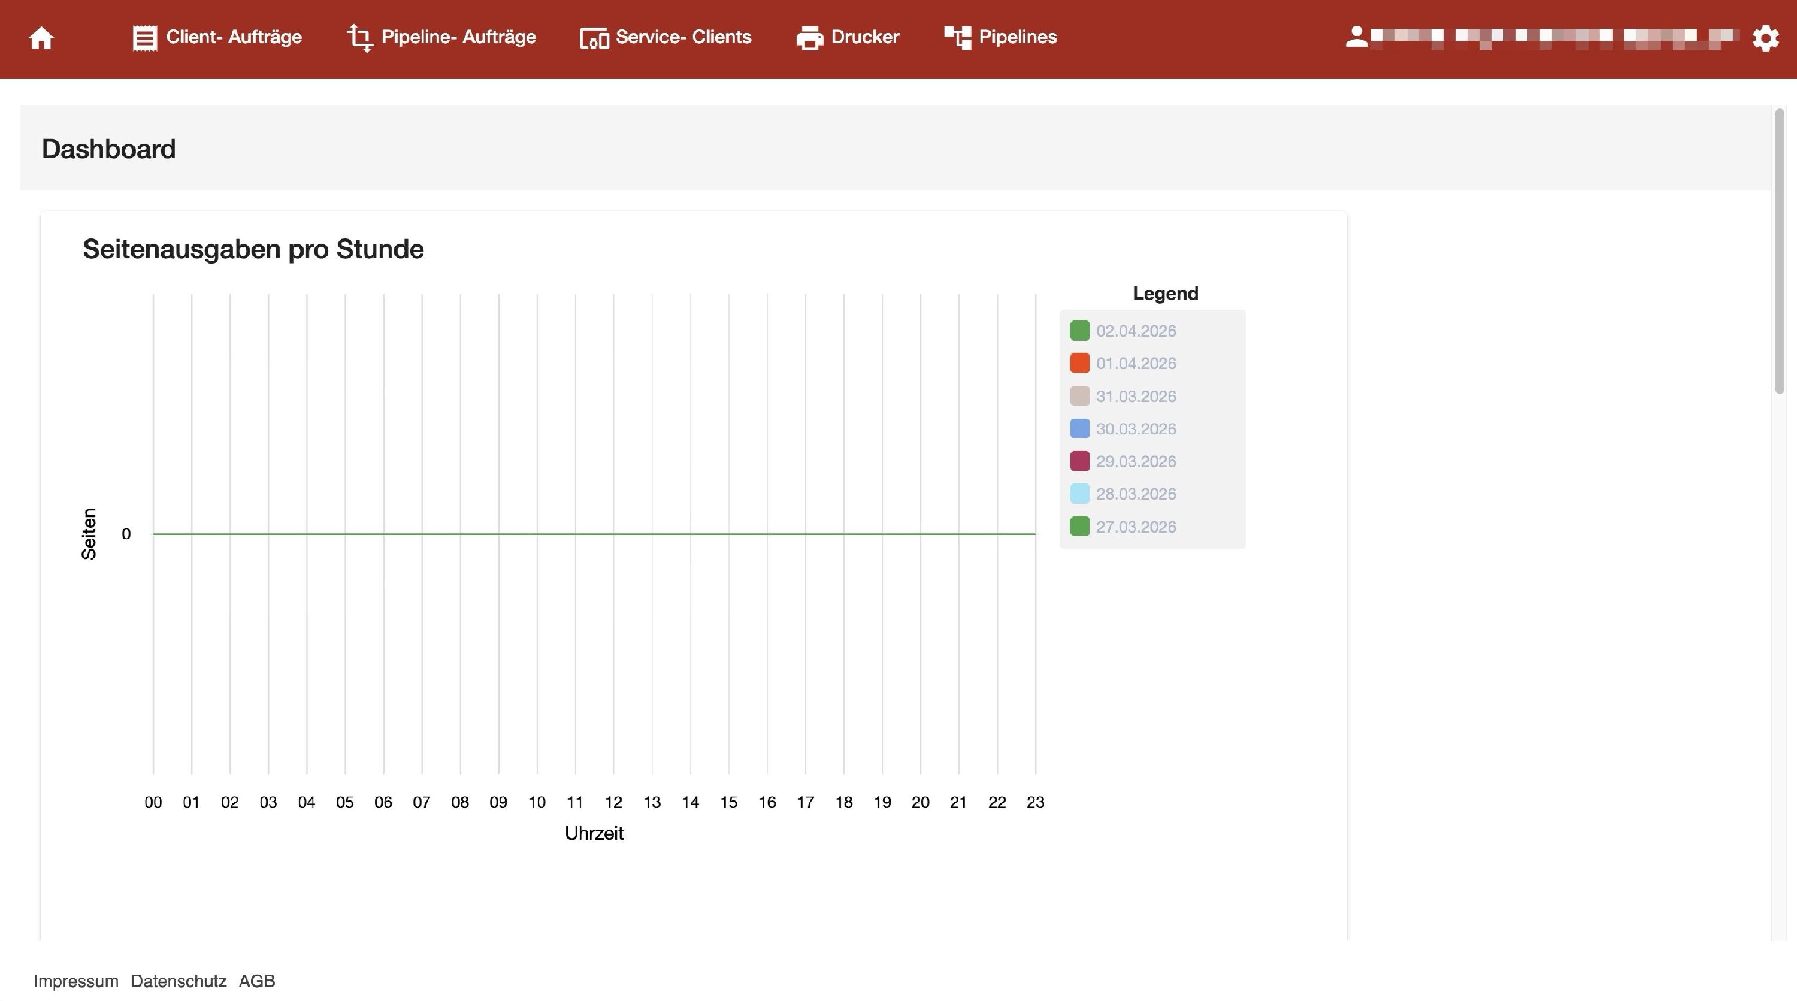Viewport: 1797px width, 1001px height.
Task: Click the user account person icon
Action: [x=1356, y=37]
